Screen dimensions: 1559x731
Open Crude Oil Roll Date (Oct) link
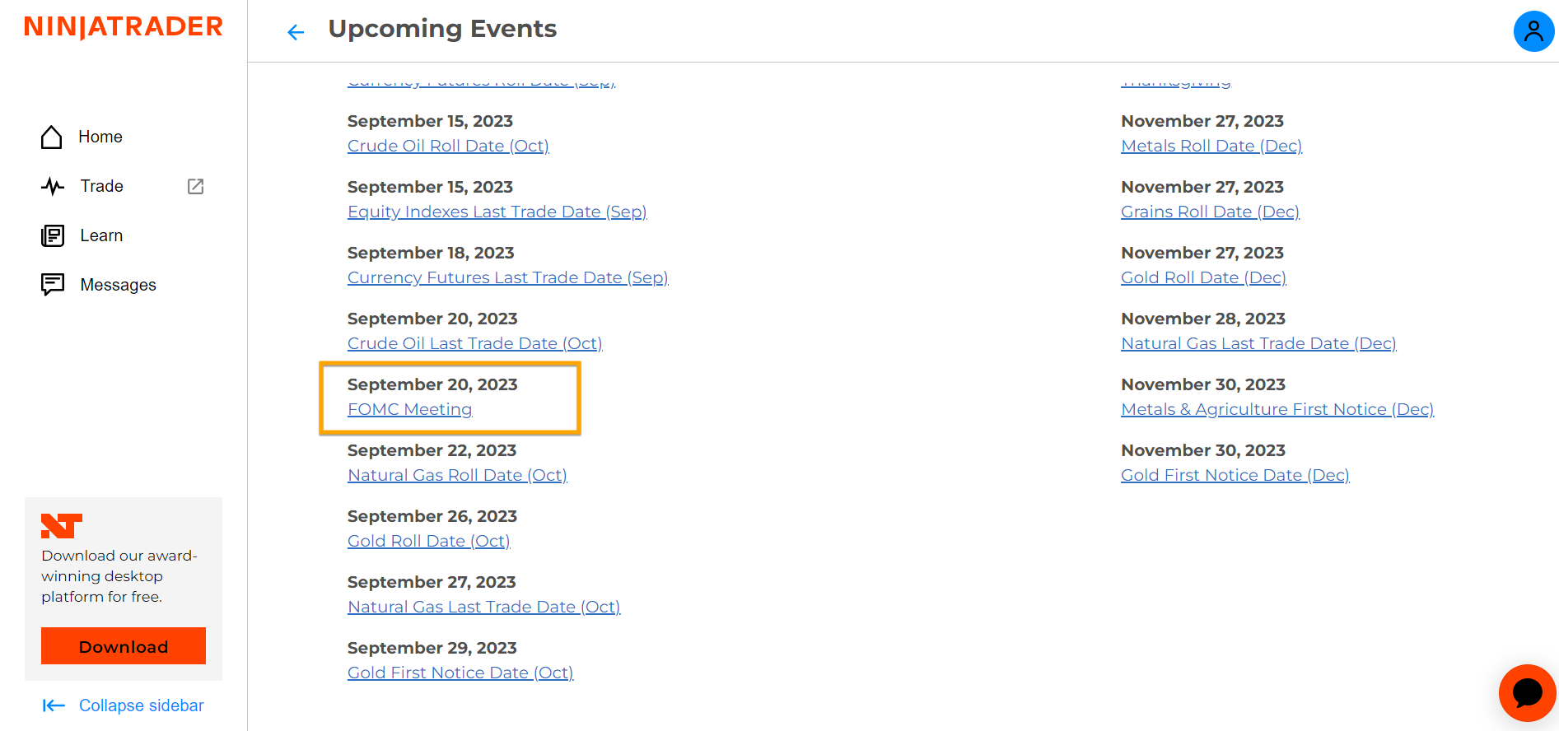coord(448,146)
